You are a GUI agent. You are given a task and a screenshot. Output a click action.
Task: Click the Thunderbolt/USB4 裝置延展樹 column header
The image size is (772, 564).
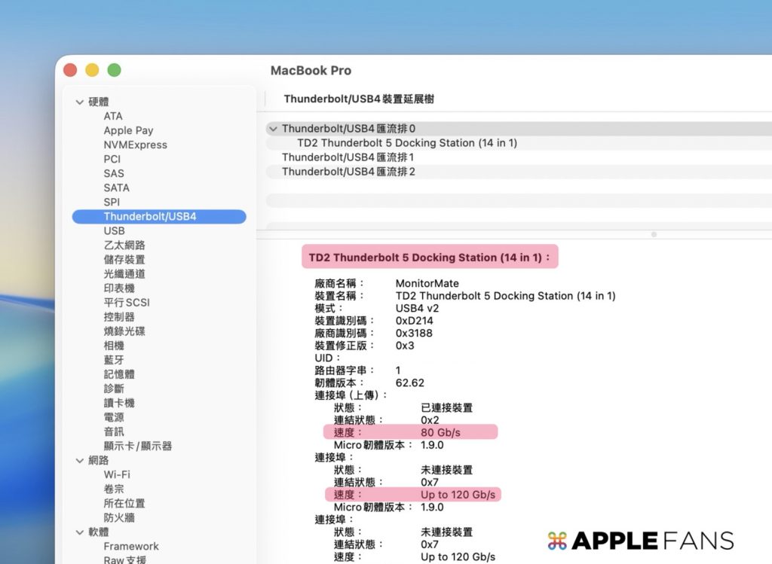pyautogui.click(x=359, y=99)
